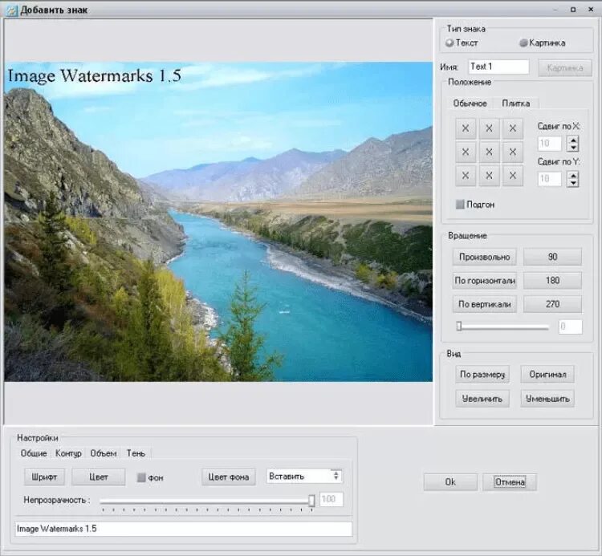
Task: Select the bottom-center position button
Action: 489,176
